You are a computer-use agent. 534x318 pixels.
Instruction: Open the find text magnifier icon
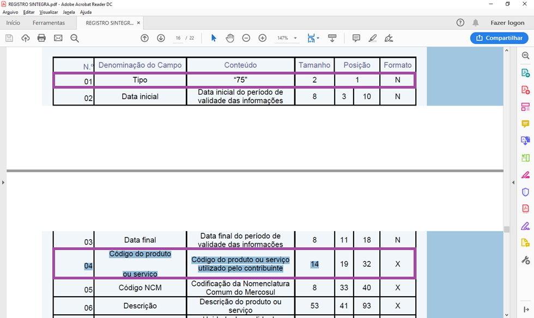coord(75,38)
